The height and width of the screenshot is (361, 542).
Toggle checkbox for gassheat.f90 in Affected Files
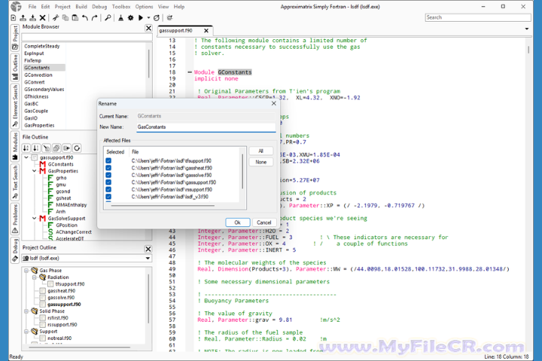(108, 168)
